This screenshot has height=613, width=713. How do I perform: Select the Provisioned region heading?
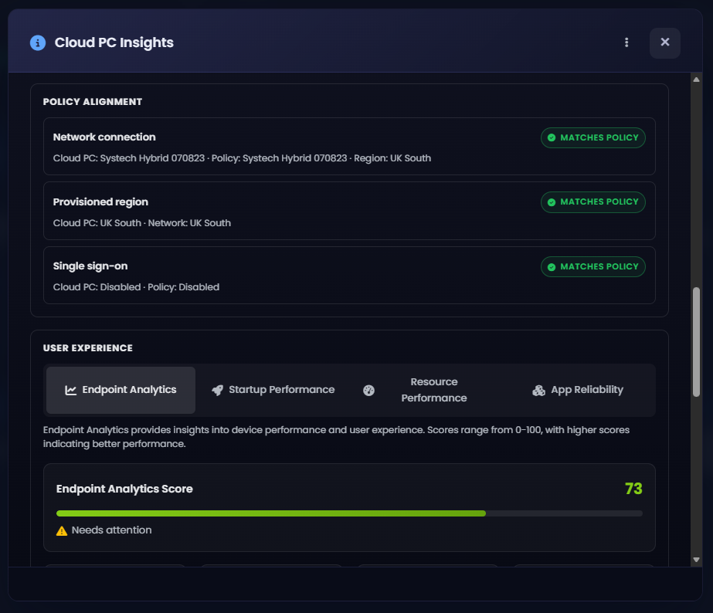(100, 202)
